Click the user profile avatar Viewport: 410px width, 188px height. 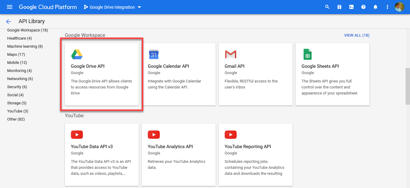click(399, 7)
